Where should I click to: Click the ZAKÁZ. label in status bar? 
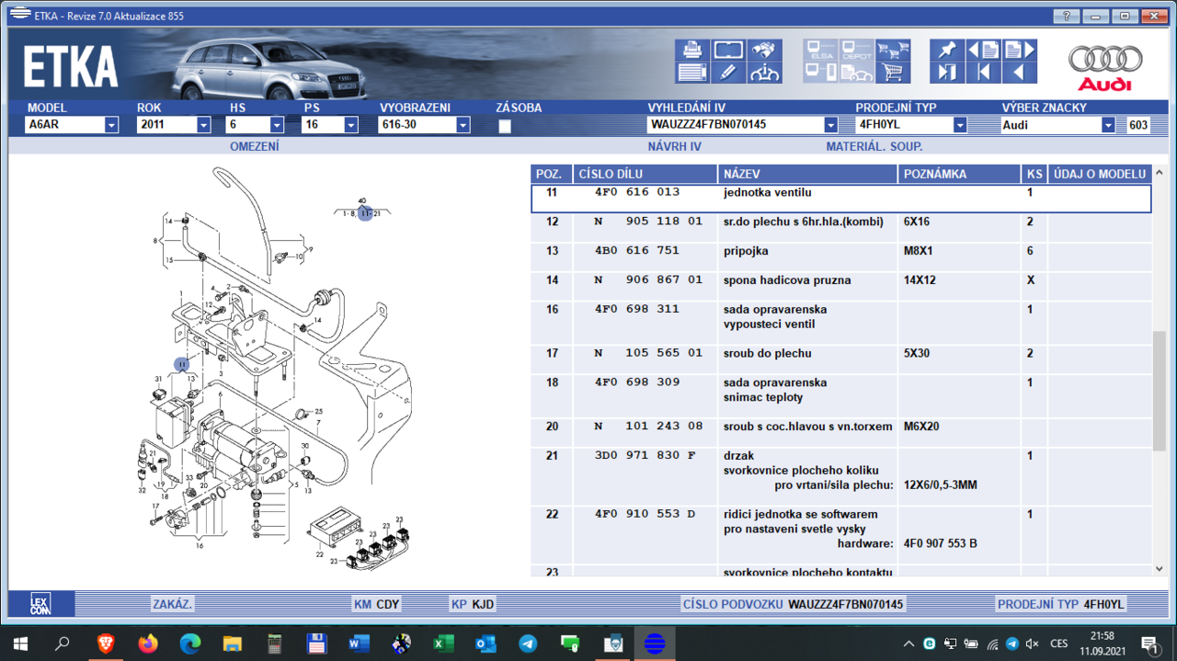(x=172, y=604)
